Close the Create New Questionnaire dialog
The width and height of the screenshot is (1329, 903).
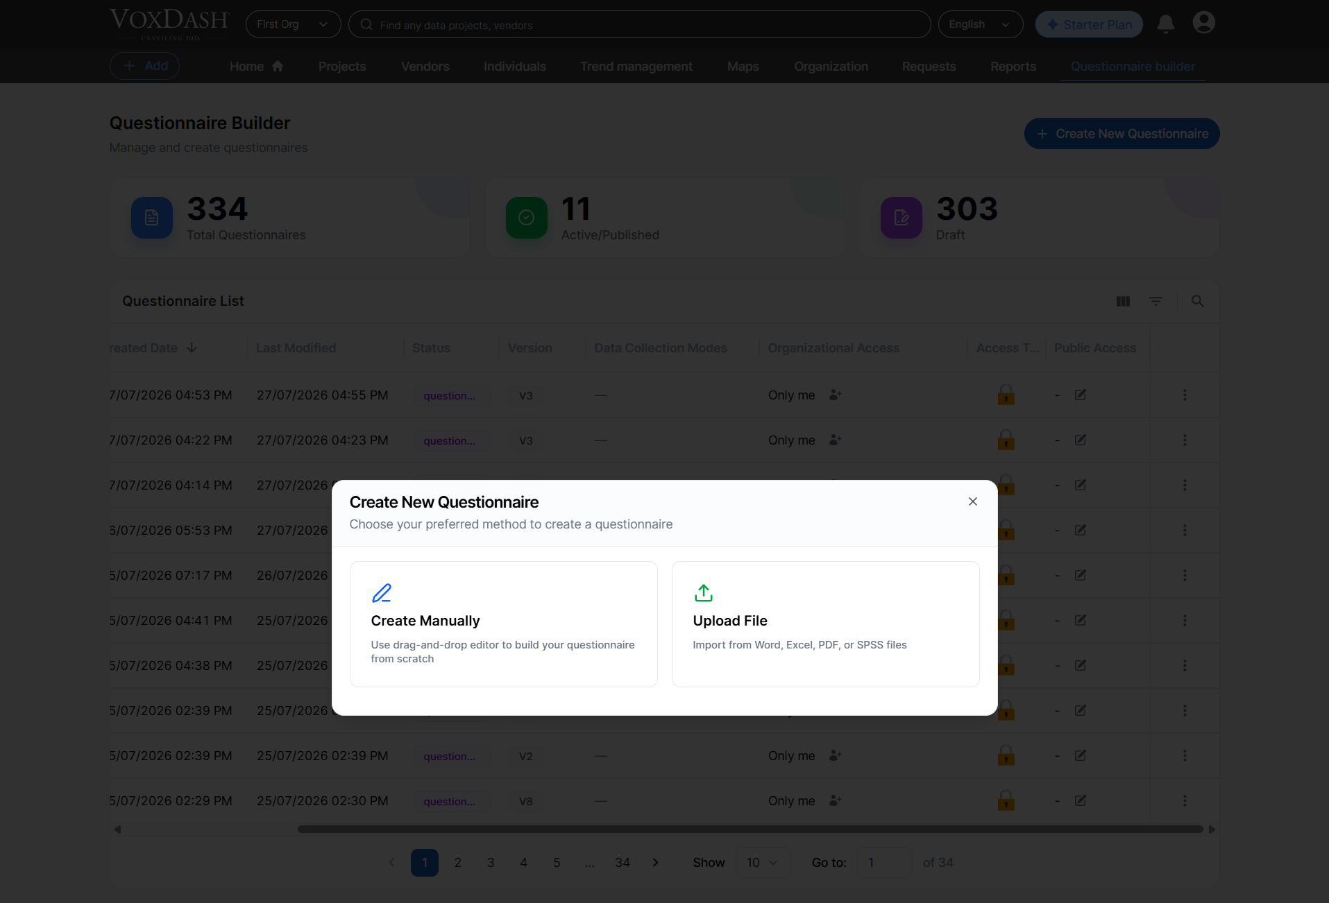point(972,501)
